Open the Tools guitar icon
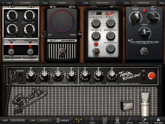This screenshot has width=165, height=124. 92,120
